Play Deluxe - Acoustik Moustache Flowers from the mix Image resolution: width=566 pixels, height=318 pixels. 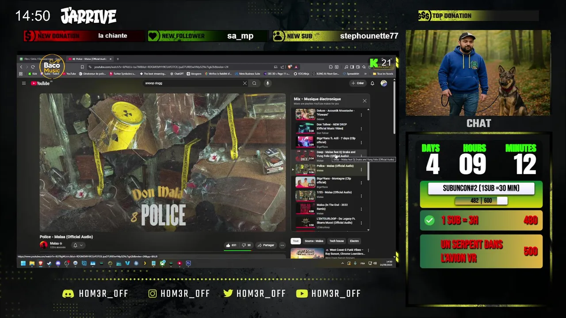(328, 115)
